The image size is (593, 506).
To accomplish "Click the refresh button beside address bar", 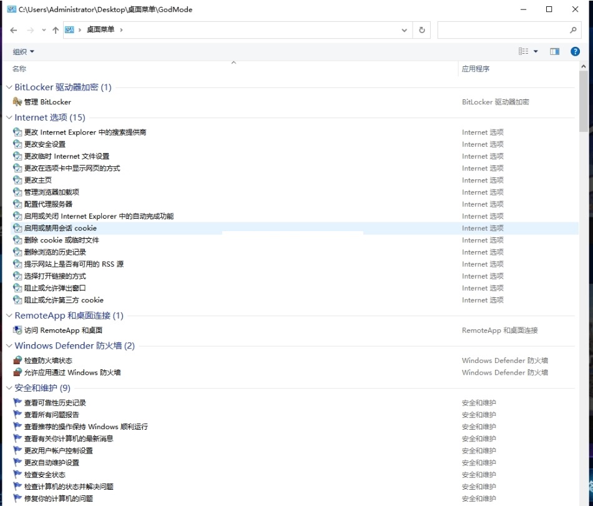I will click(422, 30).
